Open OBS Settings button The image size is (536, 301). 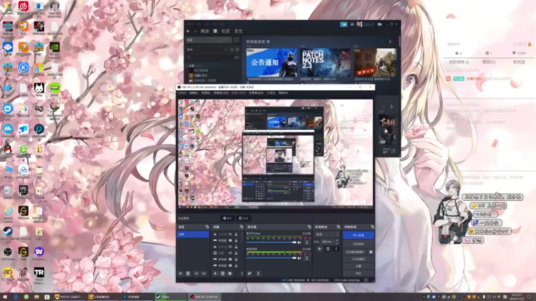point(358,266)
